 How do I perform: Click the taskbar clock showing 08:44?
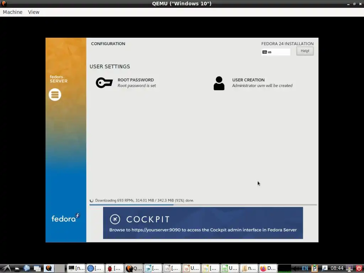click(x=337, y=268)
